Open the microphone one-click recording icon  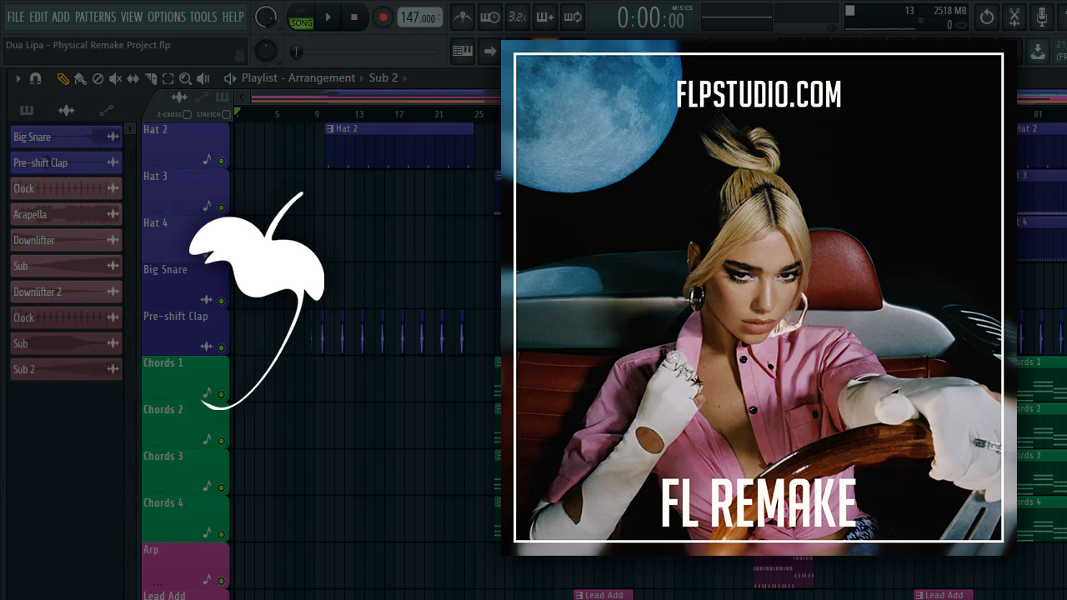coord(1042,17)
